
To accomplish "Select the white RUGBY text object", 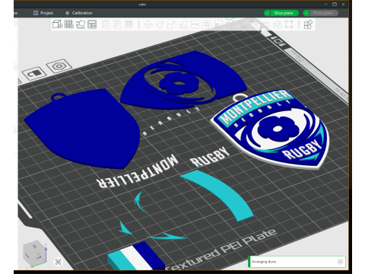I will coord(210,157).
